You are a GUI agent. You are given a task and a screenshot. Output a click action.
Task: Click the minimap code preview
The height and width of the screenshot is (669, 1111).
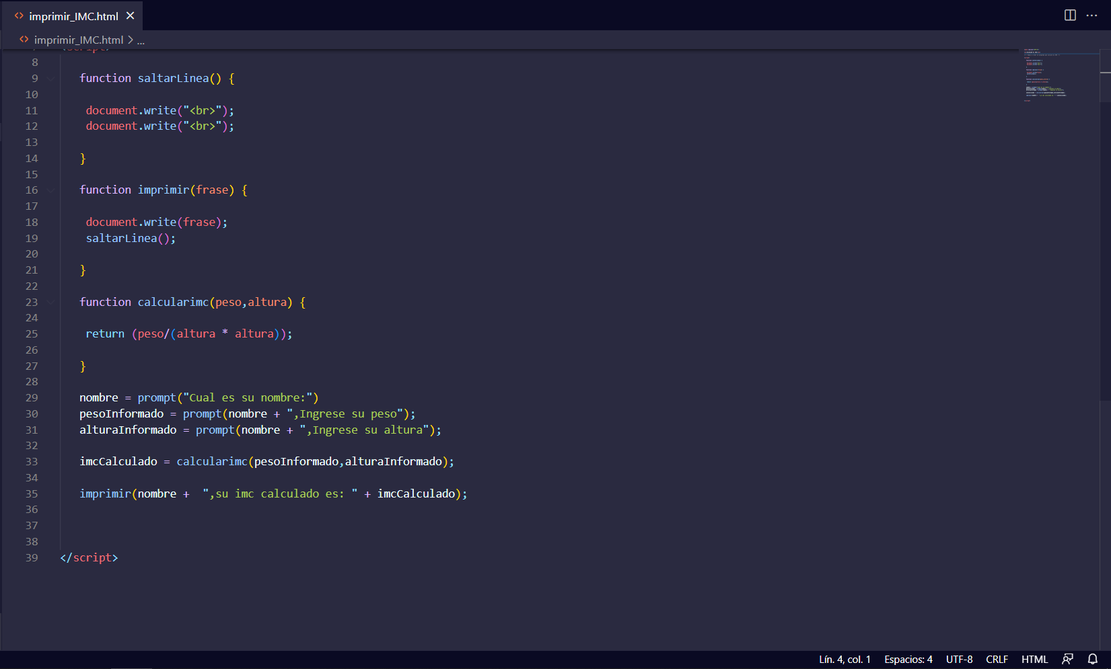pos(1046,74)
